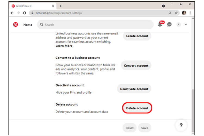Click the Convert account button

click(136, 66)
